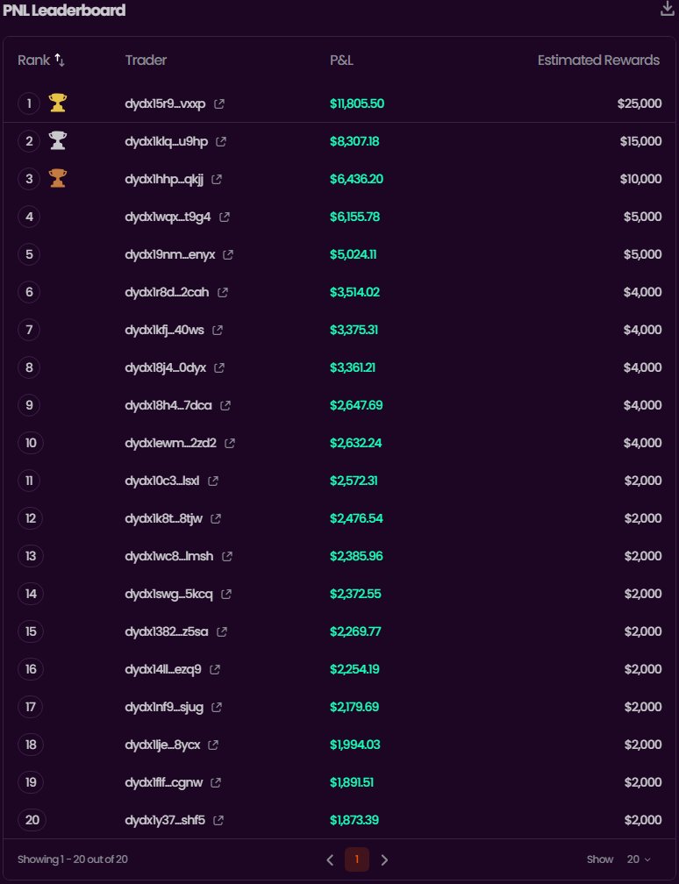Open external link for trader dydx15r9...vxxp
This screenshot has width=679, height=884.
(x=219, y=104)
